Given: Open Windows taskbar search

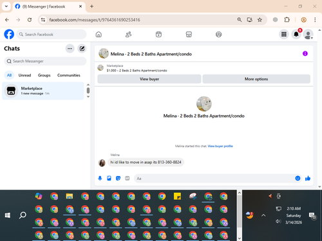Looking at the screenshot, I should [23, 215].
